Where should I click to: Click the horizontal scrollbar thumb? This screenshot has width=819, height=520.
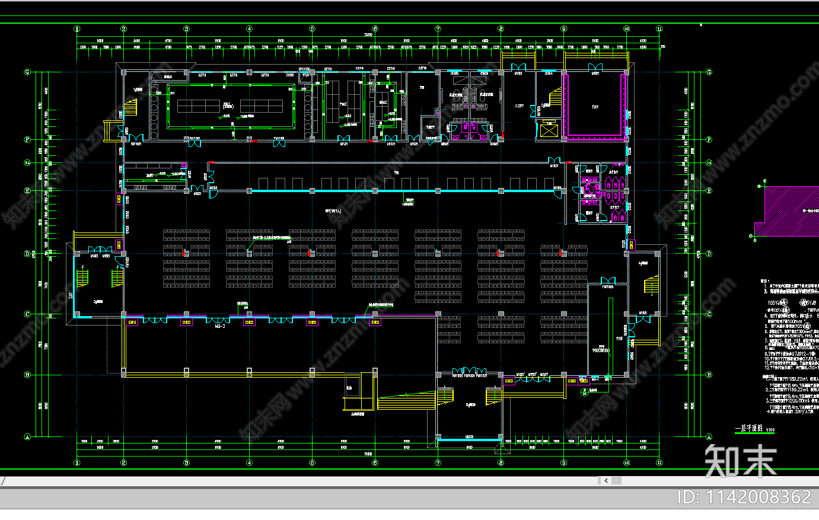[617, 481]
